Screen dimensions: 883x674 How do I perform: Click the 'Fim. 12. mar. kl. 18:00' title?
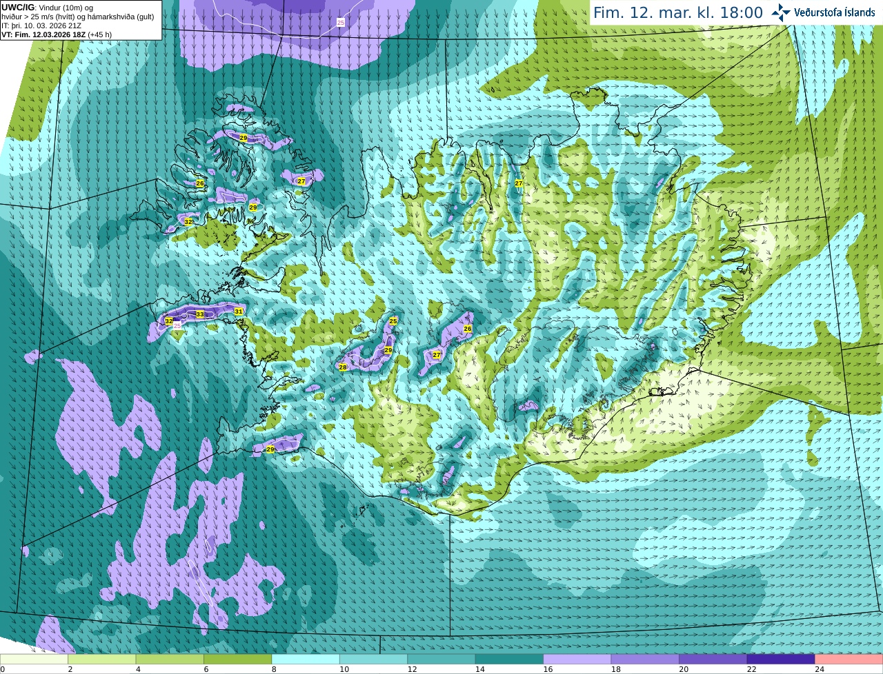tap(678, 12)
